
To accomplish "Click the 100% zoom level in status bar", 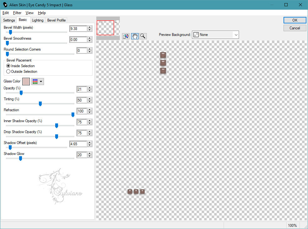I will 292,226.
